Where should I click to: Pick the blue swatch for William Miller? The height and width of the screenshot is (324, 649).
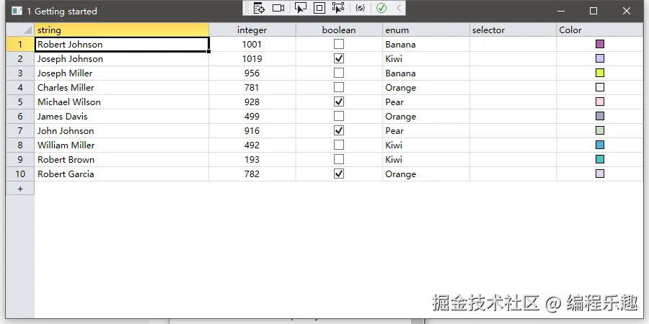(x=600, y=145)
